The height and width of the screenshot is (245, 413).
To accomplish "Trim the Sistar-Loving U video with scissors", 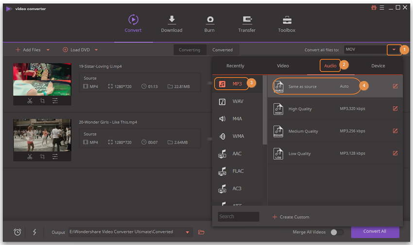I will click(x=30, y=101).
